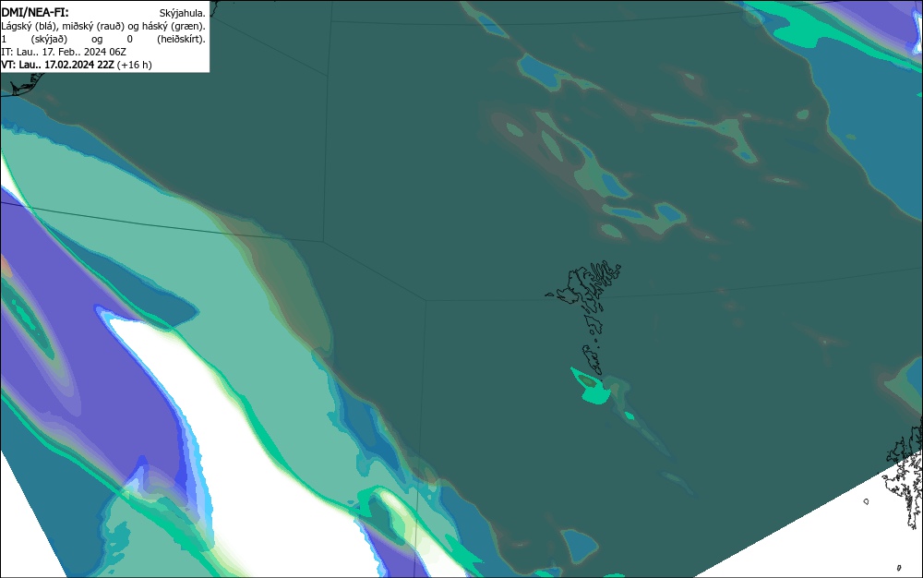Click the DMI/NEA-FI title in legend

[x=35, y=12]
